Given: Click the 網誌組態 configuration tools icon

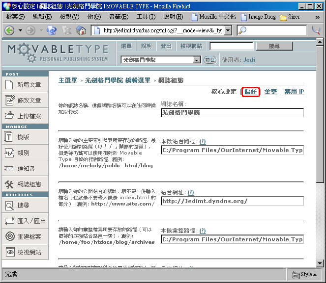Looking at the screenshot, I should [9, 184].
